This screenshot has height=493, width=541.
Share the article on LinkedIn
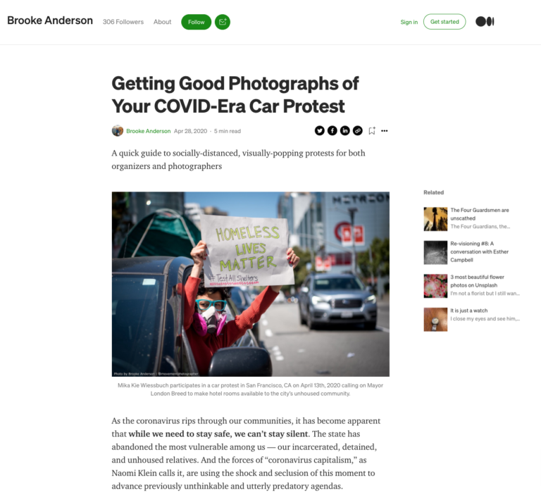point(345,131)
